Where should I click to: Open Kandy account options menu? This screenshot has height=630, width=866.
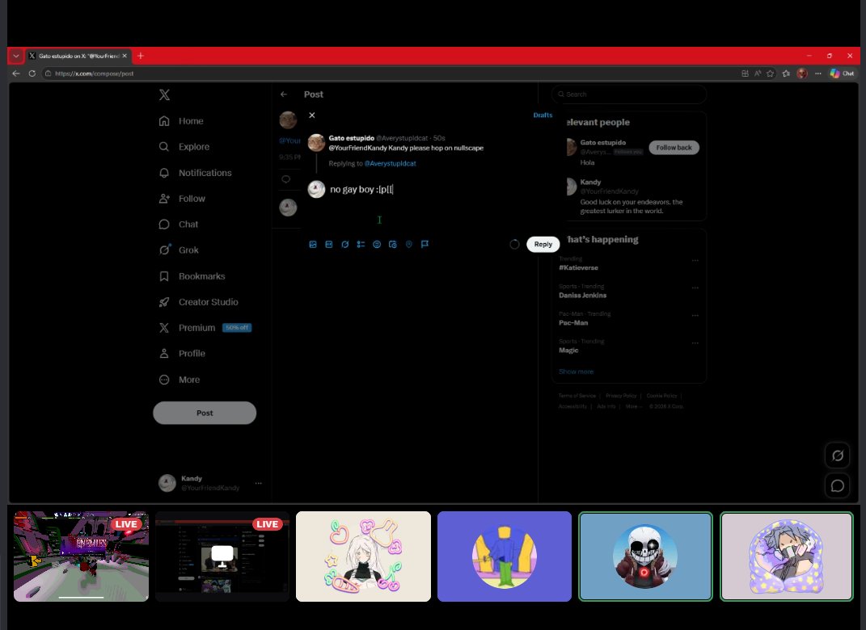click(x=258, y=483)
